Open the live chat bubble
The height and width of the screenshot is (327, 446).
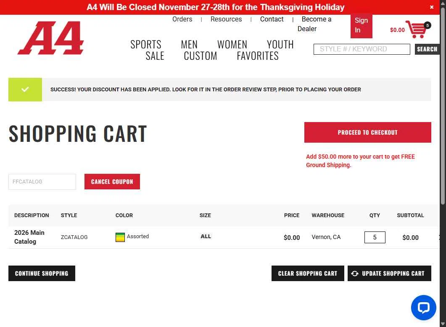coord(424,308)
